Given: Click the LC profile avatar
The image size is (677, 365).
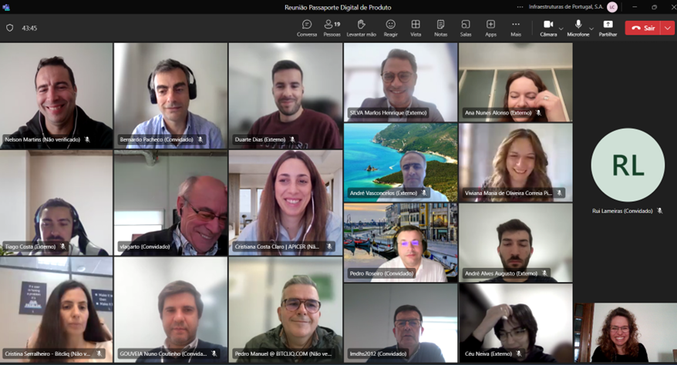Looking at the screenshot, I should pyautogui.click(x=612, y=7).
